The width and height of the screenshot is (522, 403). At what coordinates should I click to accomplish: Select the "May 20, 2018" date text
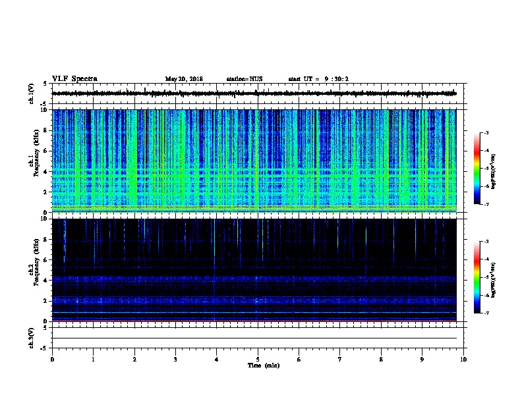tap(184, 79)
